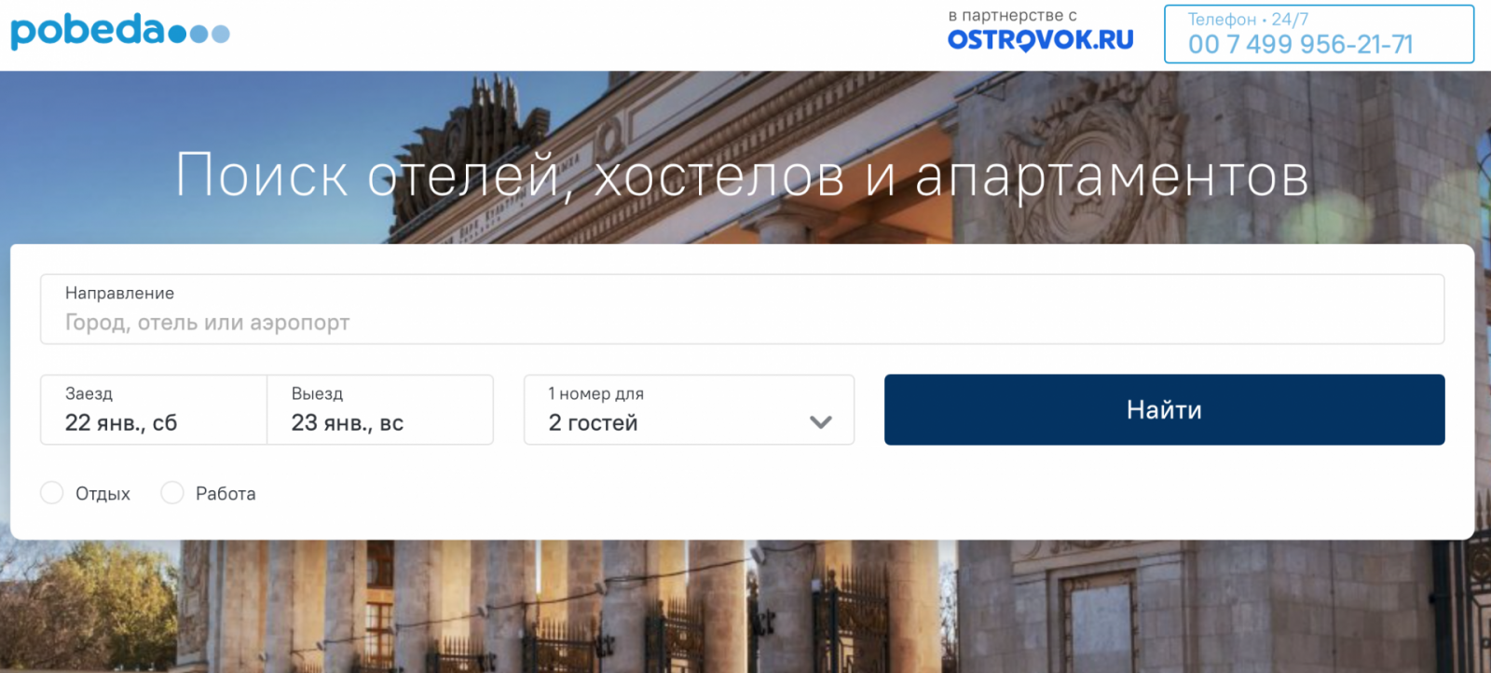The width and height of the screenshot is (1491, 673).
Task: Click the Направление destination input field
Action: point(743,309)
